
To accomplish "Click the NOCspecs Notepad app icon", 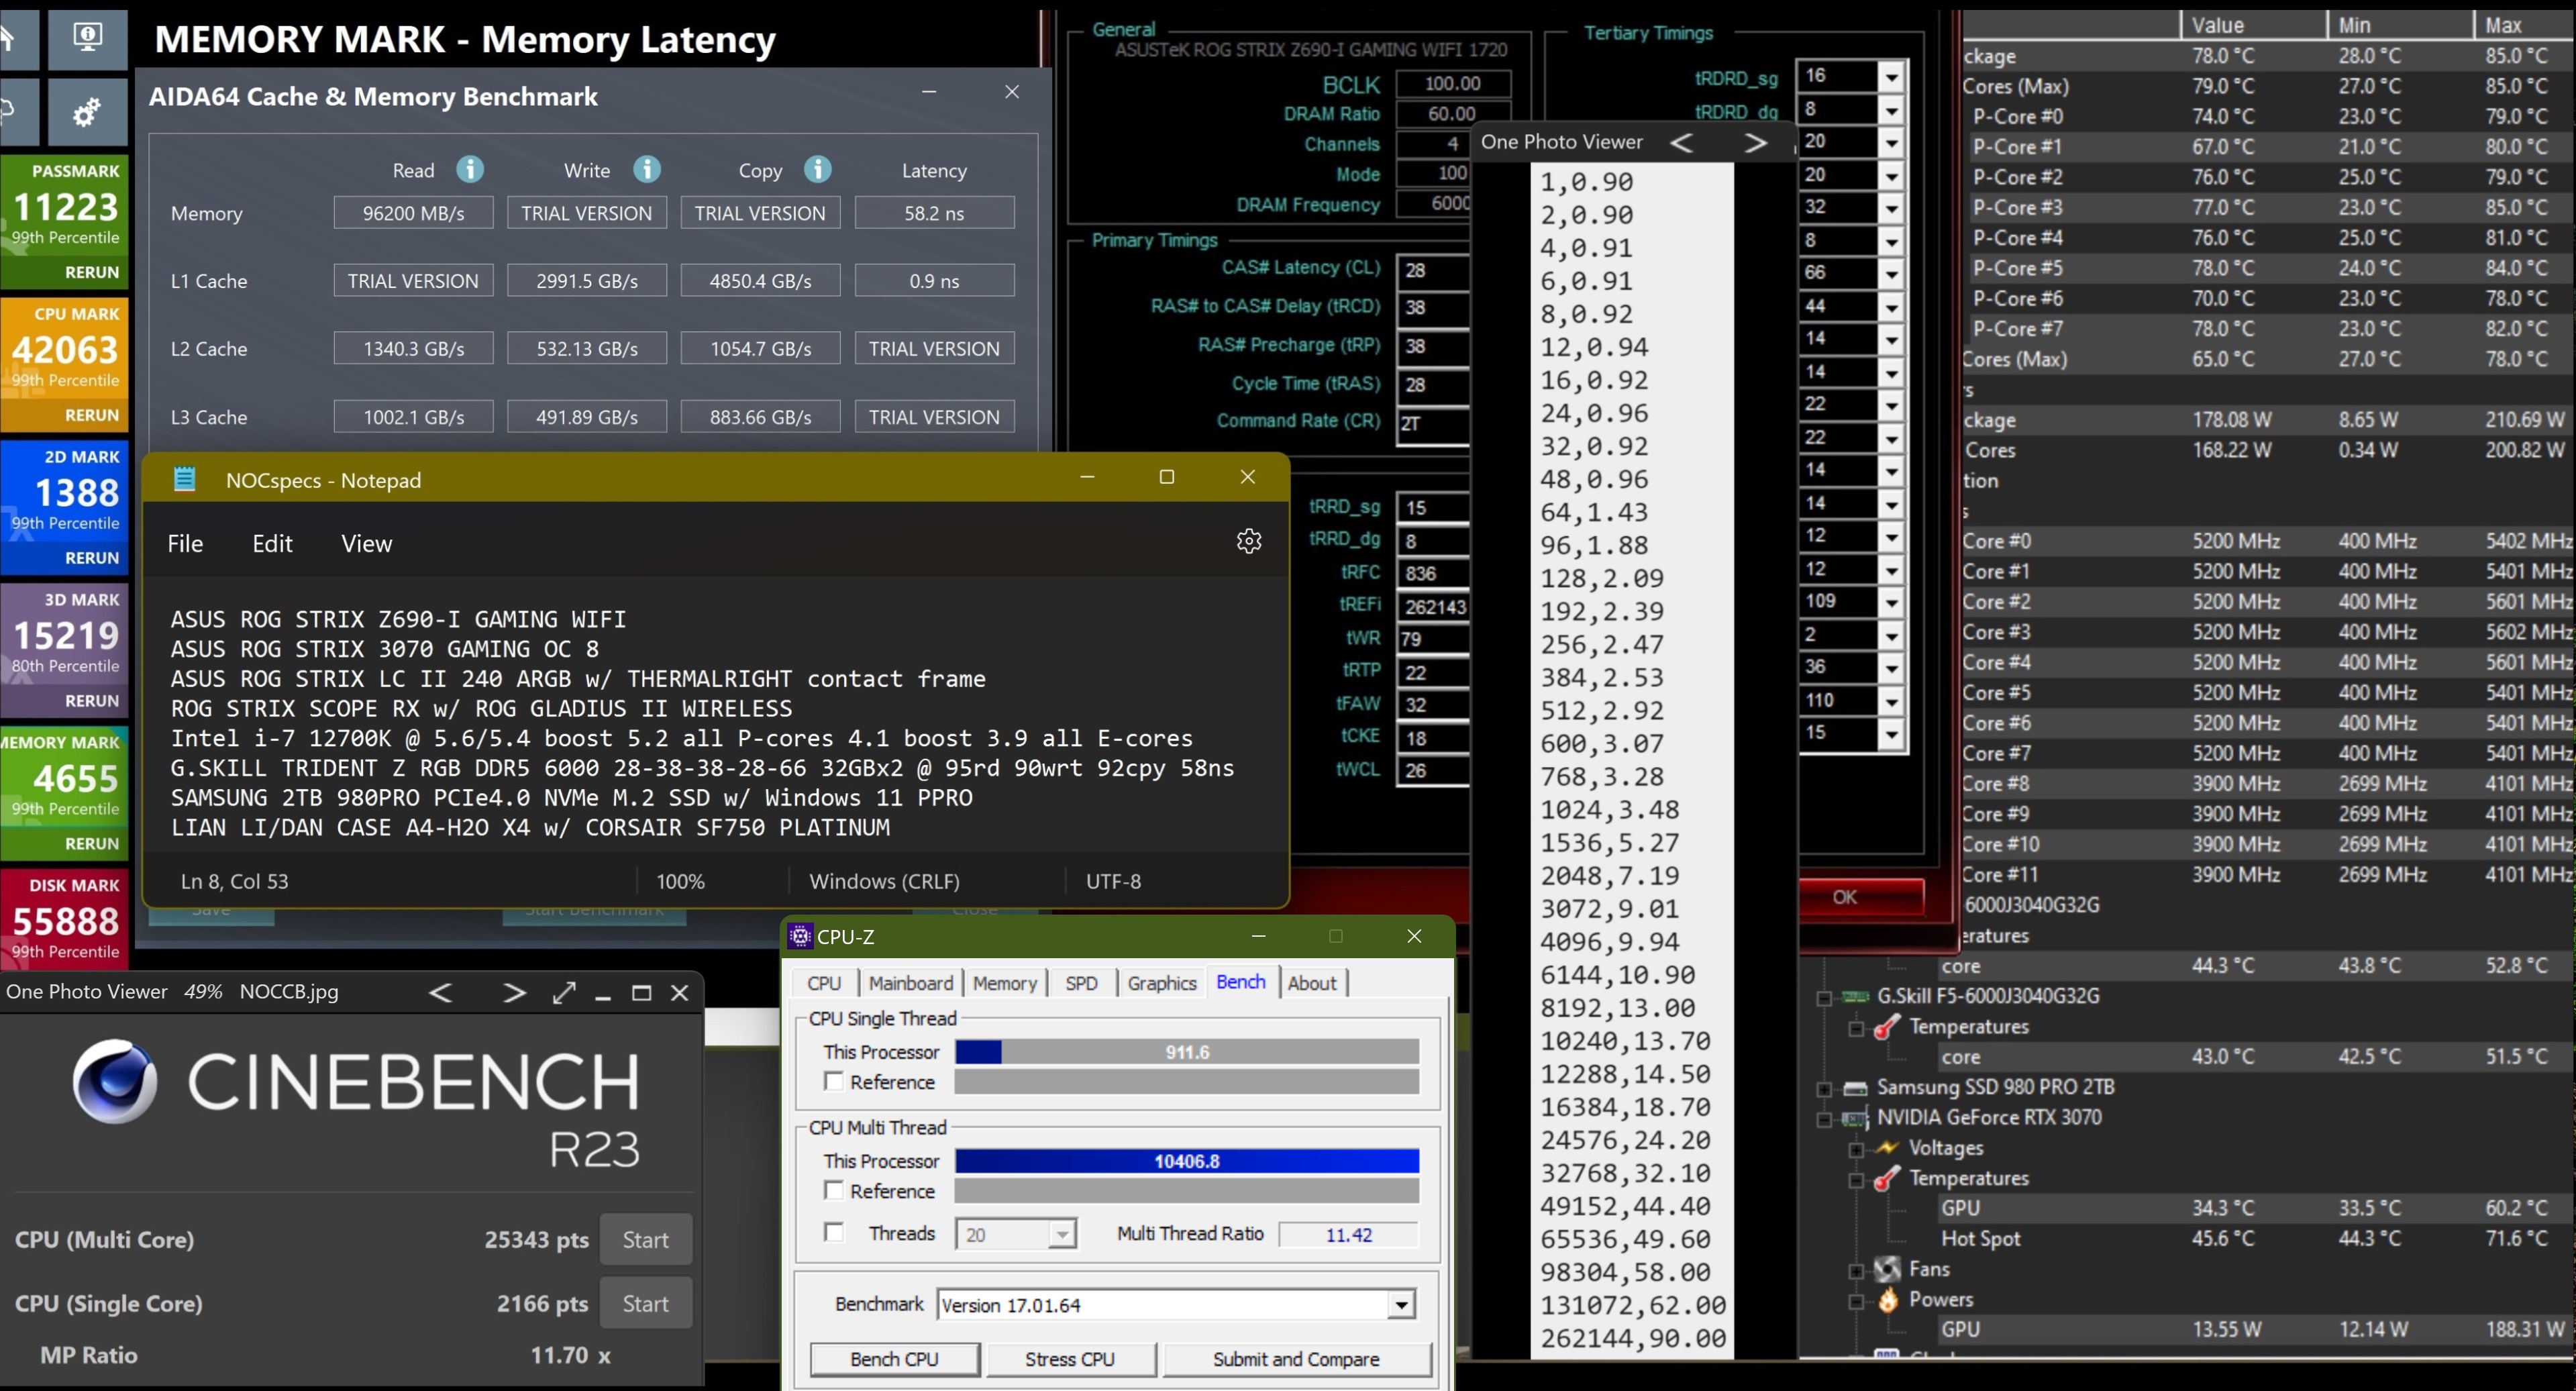I will click(185, 479).
